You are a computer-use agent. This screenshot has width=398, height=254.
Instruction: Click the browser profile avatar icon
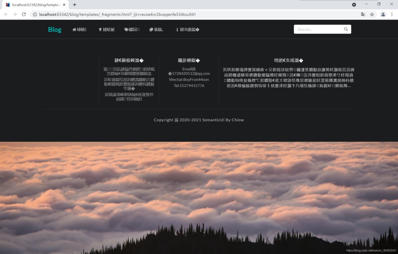(383, 15)
